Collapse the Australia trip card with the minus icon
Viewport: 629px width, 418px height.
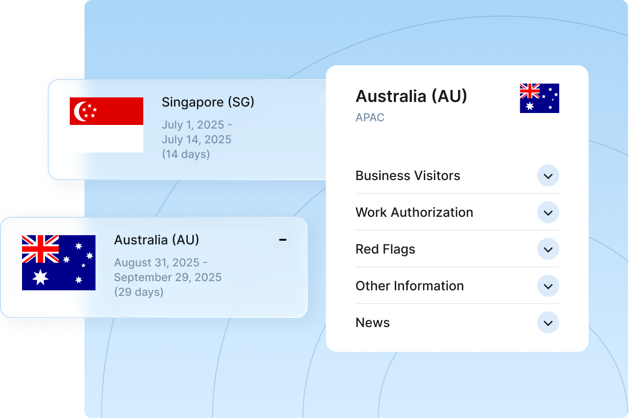(x=283, y=240)
